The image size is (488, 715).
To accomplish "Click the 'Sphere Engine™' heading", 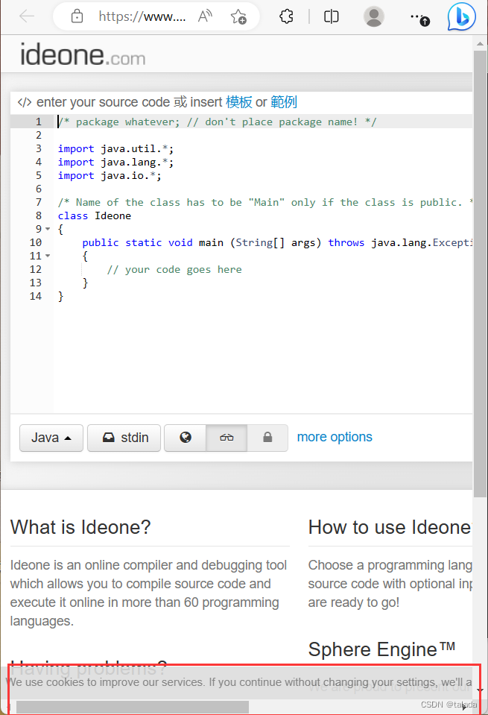I will coord(382,649).
